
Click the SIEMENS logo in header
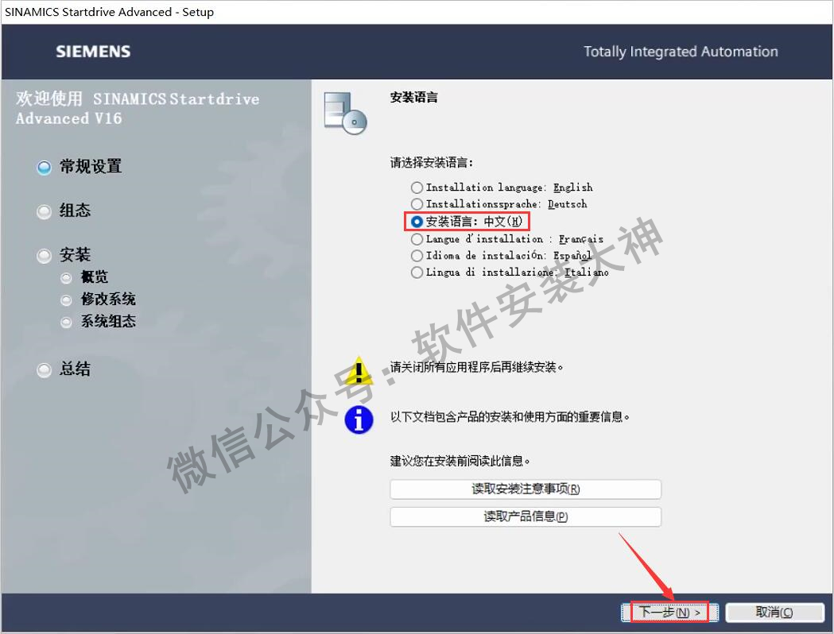[93, 52]
